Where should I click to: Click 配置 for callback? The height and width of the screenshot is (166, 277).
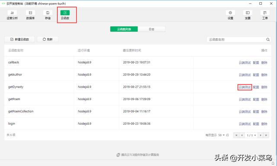(256, 62)
